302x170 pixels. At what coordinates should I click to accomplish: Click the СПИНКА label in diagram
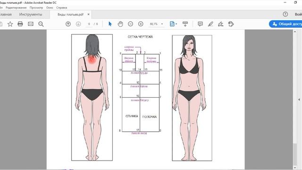[132, 116]
